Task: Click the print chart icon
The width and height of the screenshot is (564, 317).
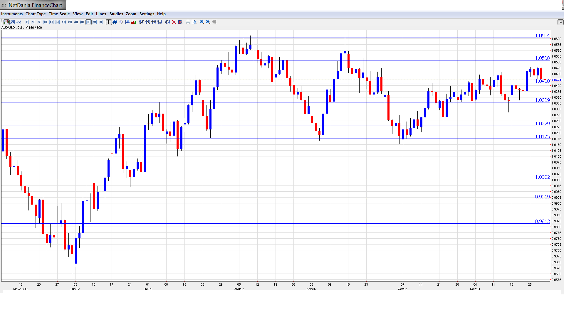Action: (x=188, y=22)
